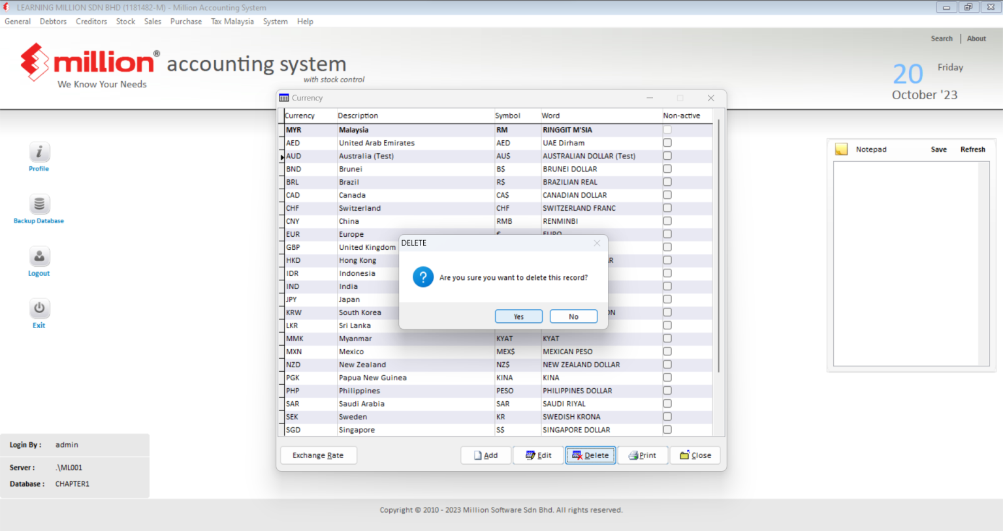The image size is (1003, 531).
Task: Click the Backup Database icon
Action: pyautogui.click(x=39, y=204)
